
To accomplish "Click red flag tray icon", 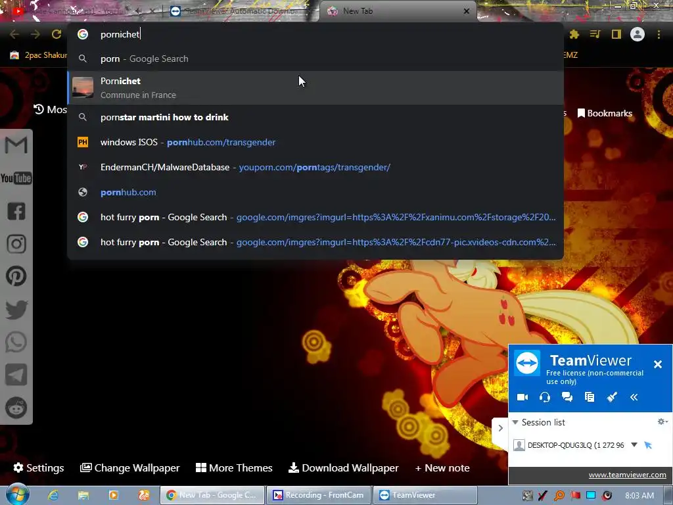I will pyautogui.click(x=575, y=496).
